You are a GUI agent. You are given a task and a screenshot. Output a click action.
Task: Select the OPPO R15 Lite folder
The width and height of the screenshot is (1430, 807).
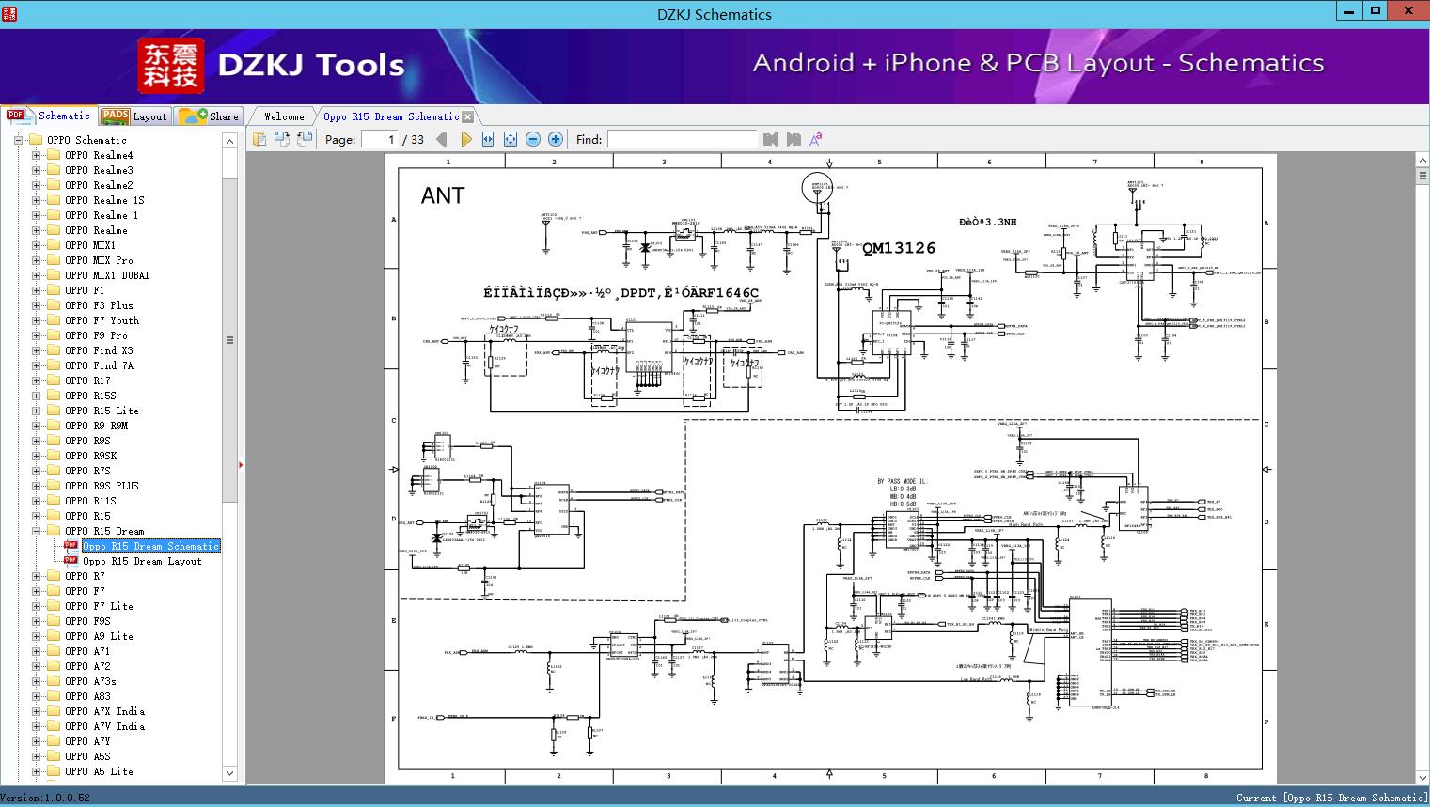point(102,411)
